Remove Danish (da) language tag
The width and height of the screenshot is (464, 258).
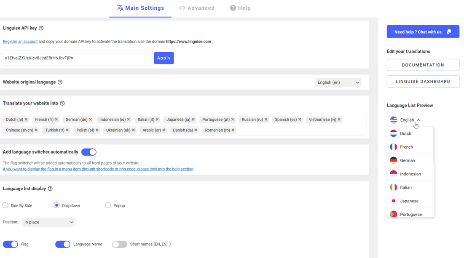(x=196, y=130)
